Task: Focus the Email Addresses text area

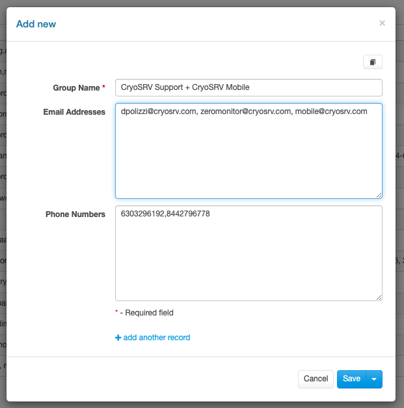Action: click(x=249, y=151)
